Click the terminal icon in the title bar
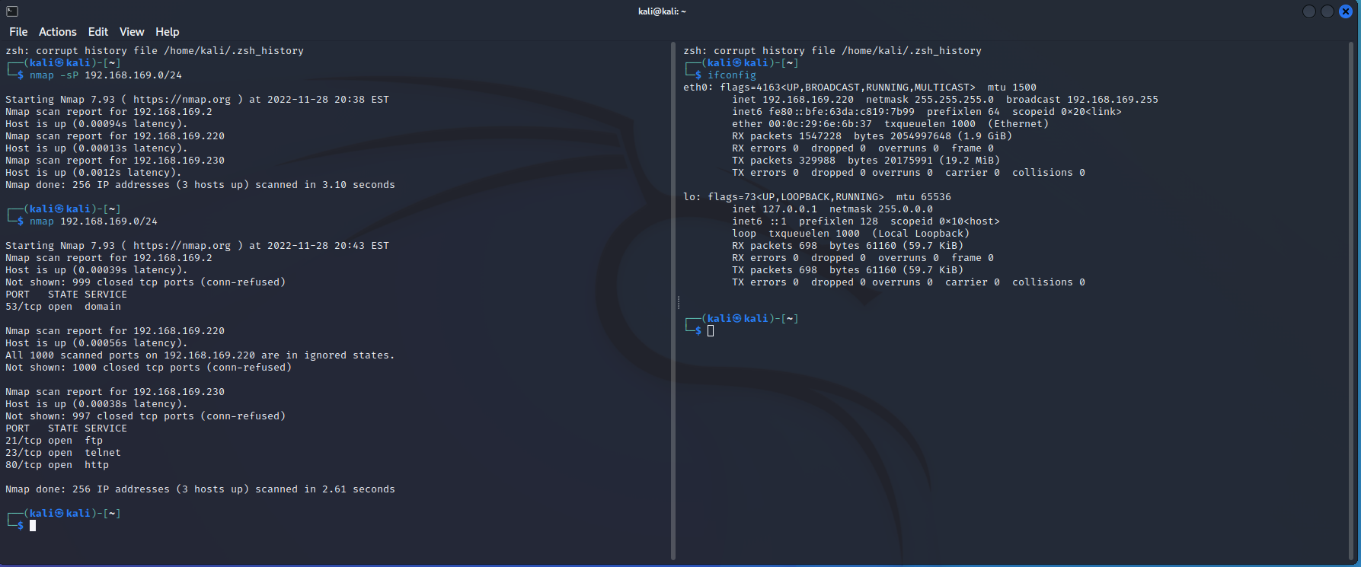 click(x=12, y=11)
